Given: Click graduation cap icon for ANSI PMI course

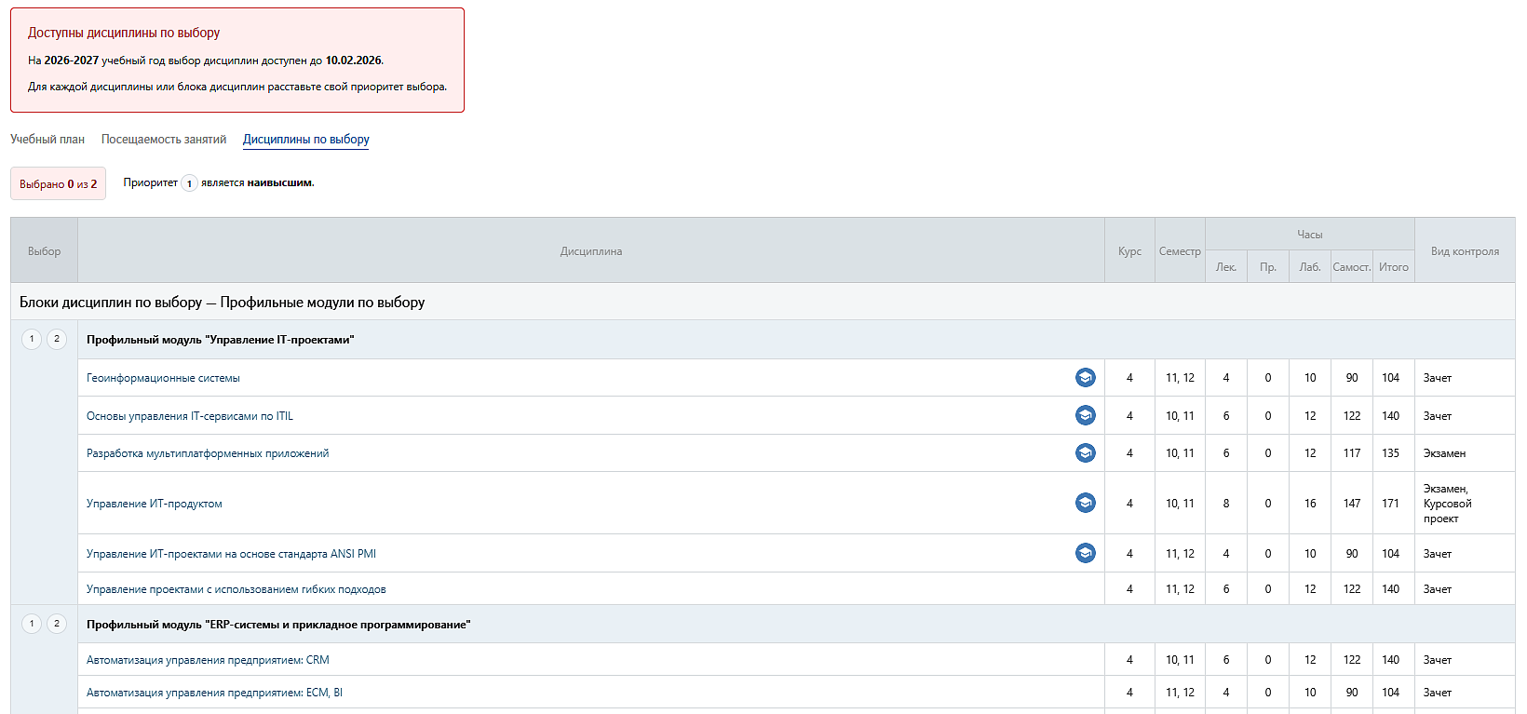Looking at the screenshot, I should tap(1085, 553).
